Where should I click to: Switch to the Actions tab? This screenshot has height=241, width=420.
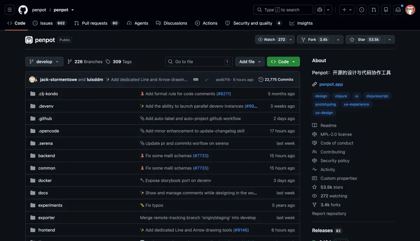(x=206, y=23)
